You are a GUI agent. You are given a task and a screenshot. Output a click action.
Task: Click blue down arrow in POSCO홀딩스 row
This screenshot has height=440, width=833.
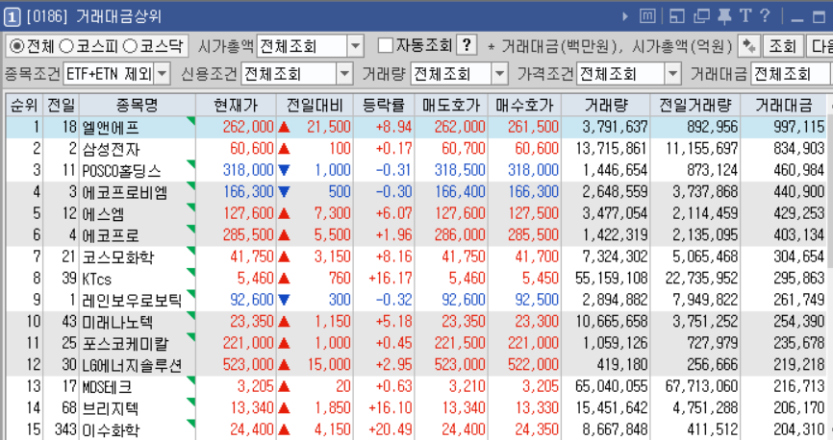[284, 170]
